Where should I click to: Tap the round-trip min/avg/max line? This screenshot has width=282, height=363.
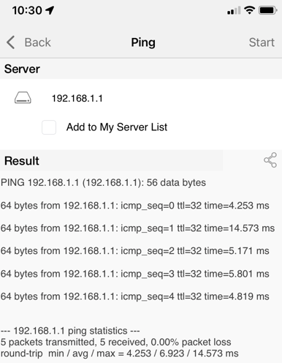(119, 353)
